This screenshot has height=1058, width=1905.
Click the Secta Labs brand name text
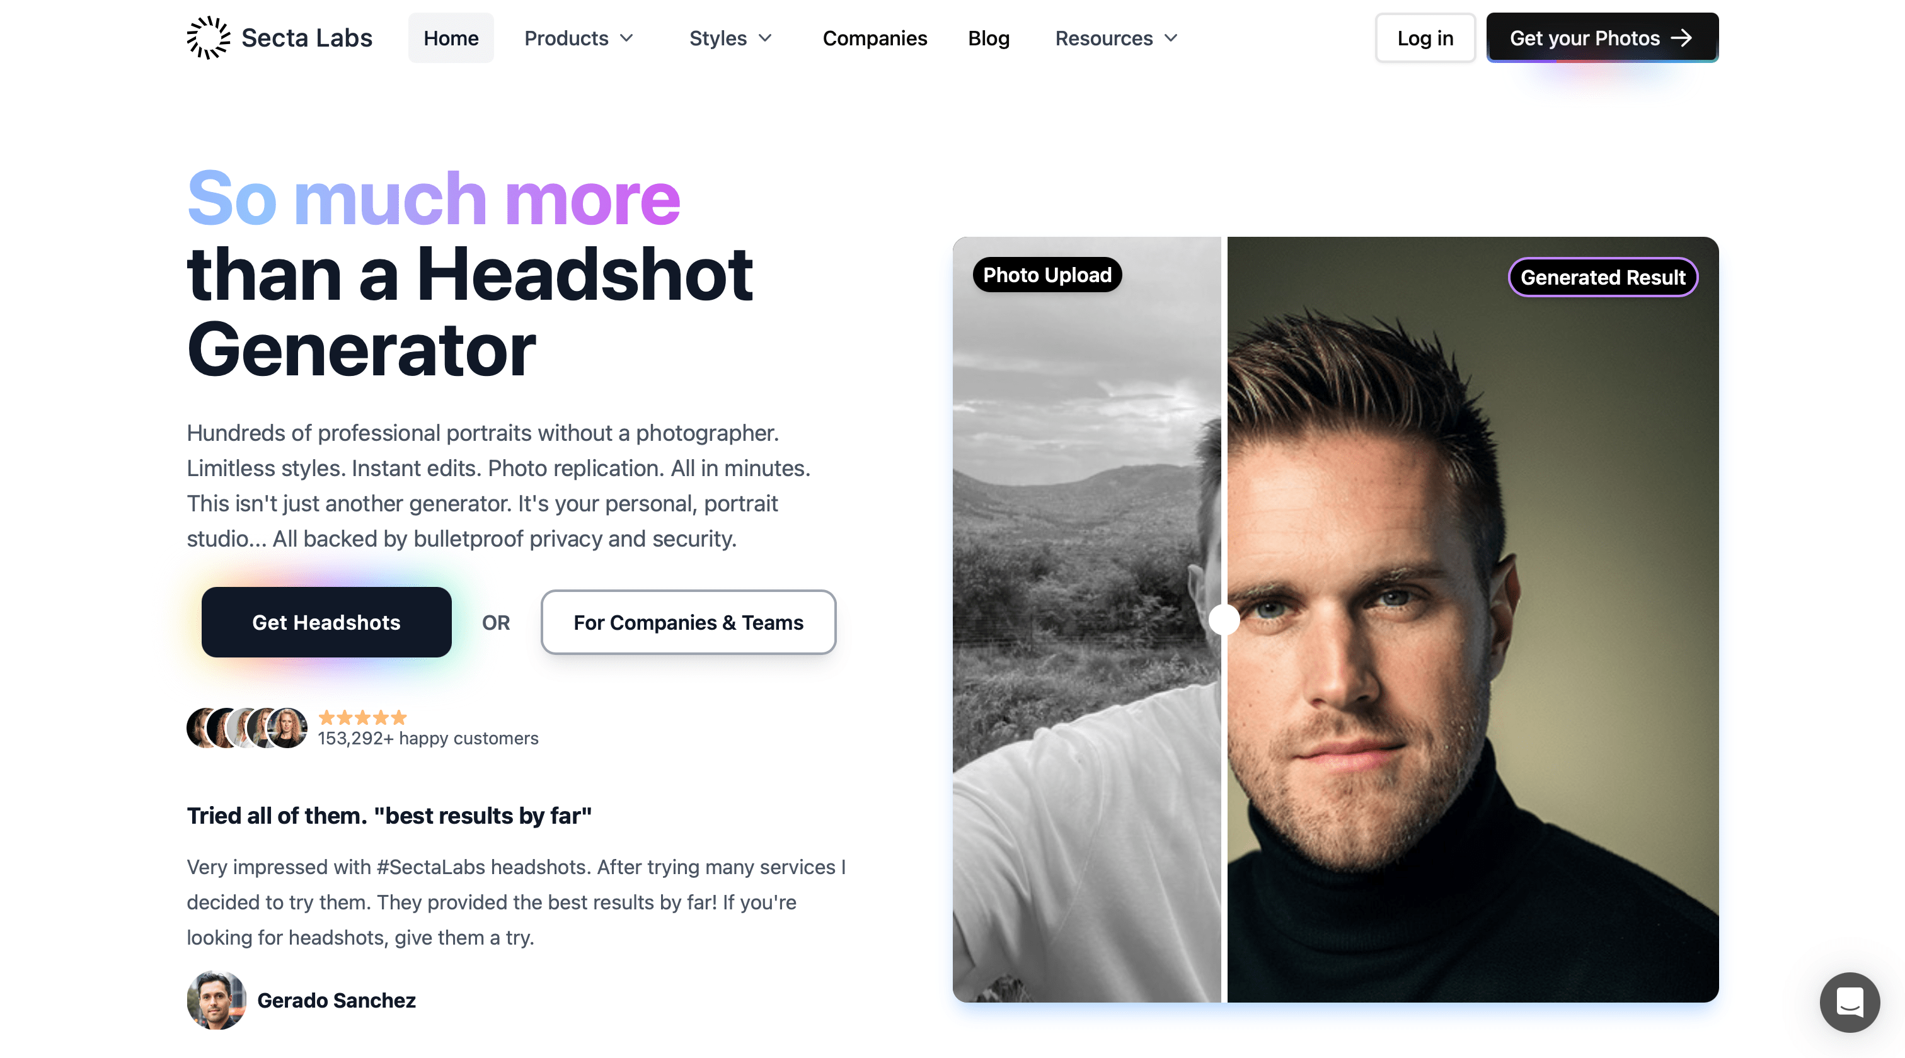[307, 38]
